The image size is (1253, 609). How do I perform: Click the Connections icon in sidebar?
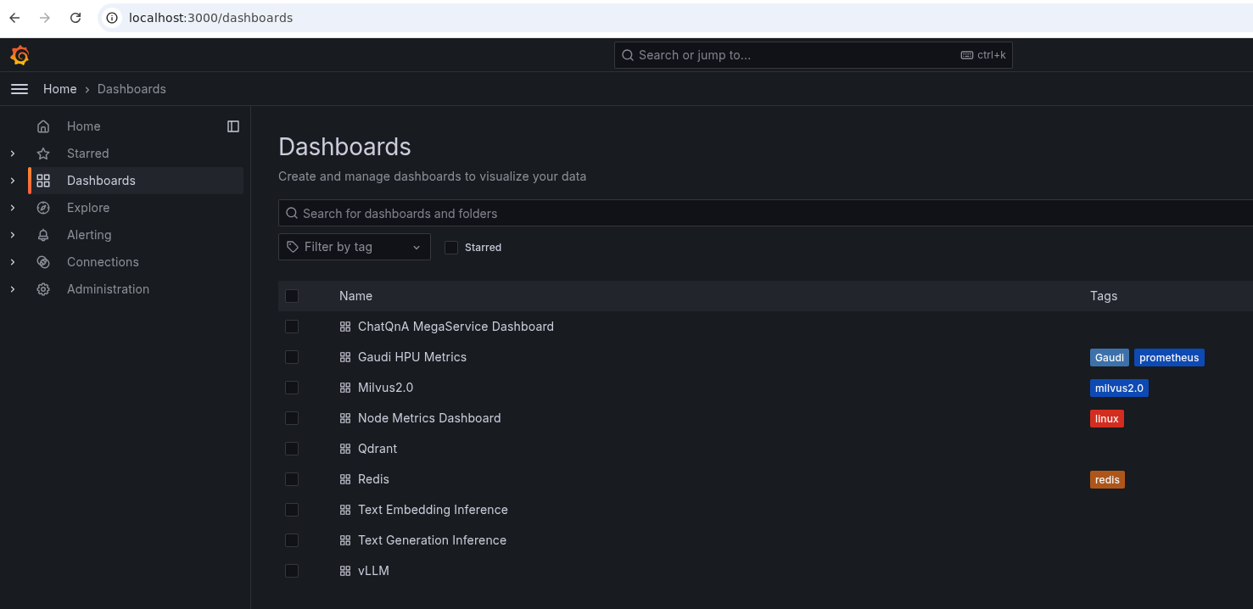(x=43, y=262)
